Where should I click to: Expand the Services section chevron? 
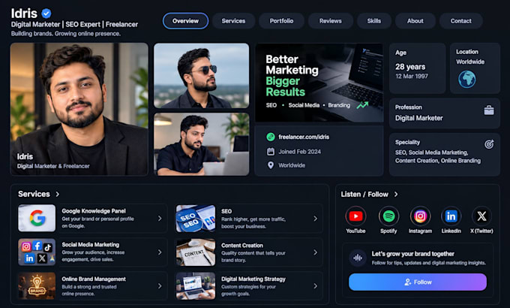58,195
